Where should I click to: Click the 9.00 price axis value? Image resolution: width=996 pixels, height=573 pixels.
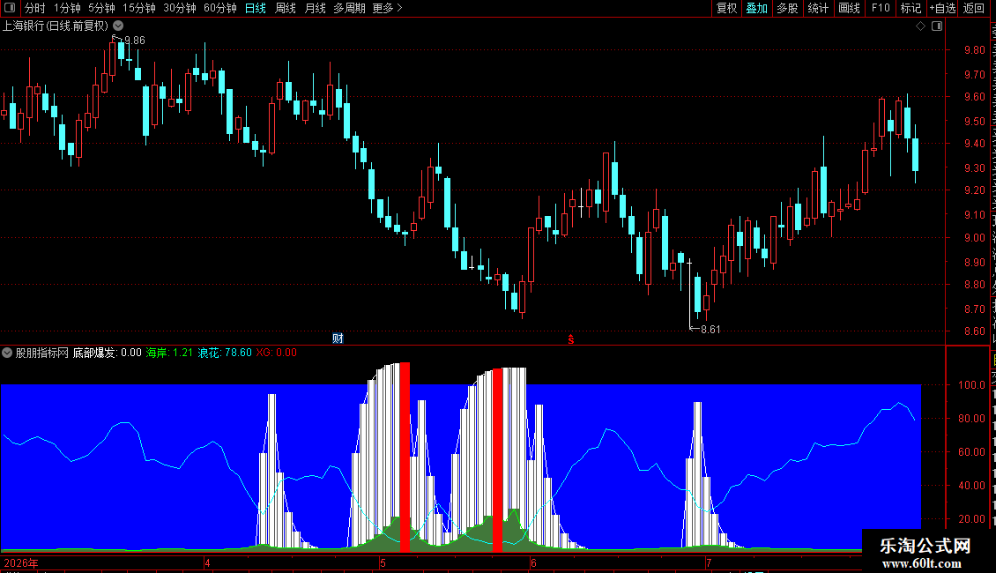pyautogui.click(x=974, y=238)
